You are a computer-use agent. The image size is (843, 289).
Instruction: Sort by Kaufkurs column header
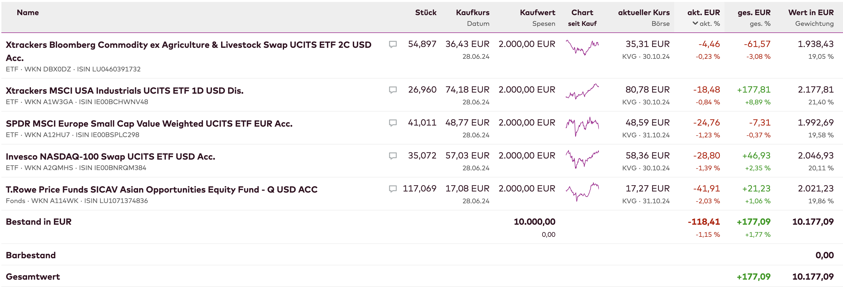(x=473, y=12)
